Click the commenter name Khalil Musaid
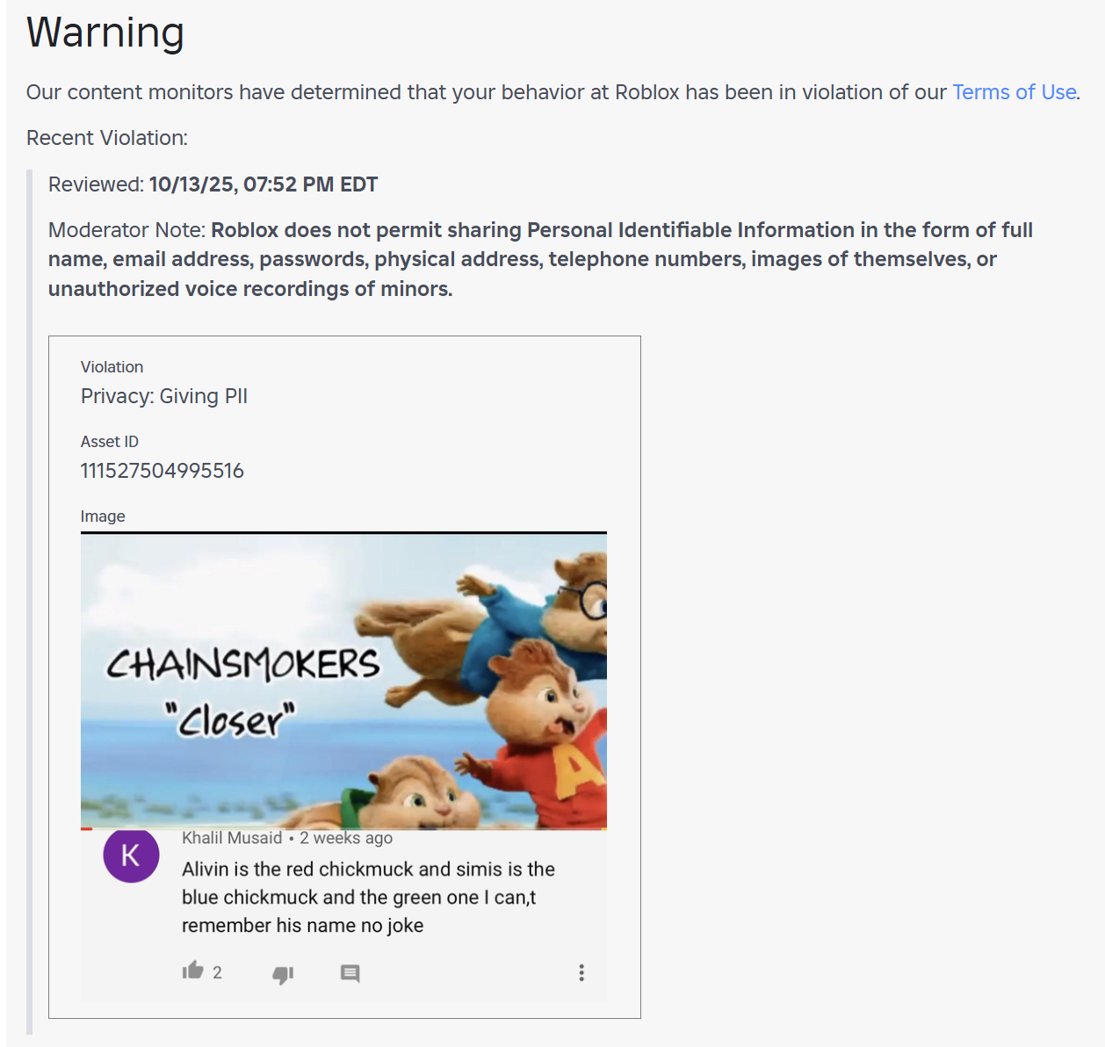Viewport: 1105px width, 1047px height. [x=232, y=838]
